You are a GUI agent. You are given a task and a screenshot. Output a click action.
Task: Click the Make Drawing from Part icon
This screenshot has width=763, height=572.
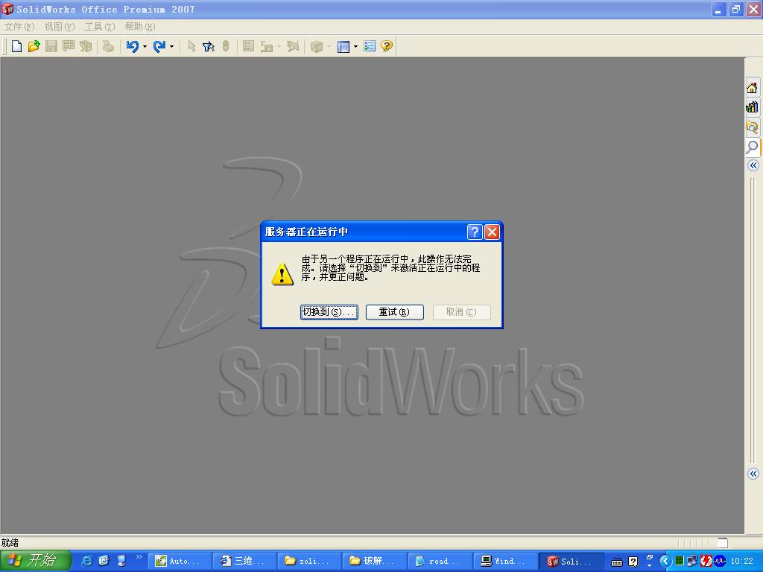tap(69, 46)
